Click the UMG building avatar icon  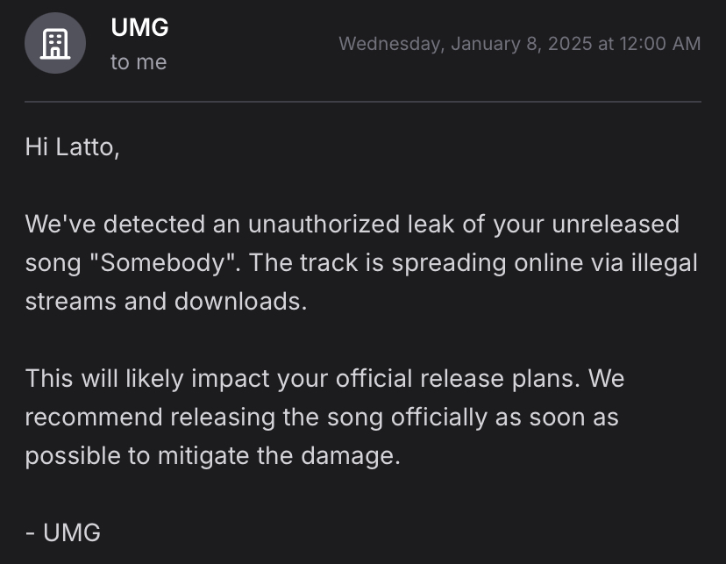pyautogui.click(x=54, y=43)
